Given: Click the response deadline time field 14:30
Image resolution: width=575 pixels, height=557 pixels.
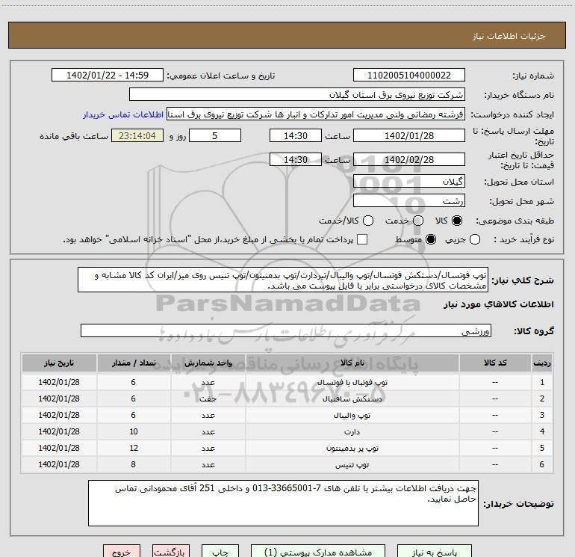Looking at the screenshot, I should [x=296, y=135].
